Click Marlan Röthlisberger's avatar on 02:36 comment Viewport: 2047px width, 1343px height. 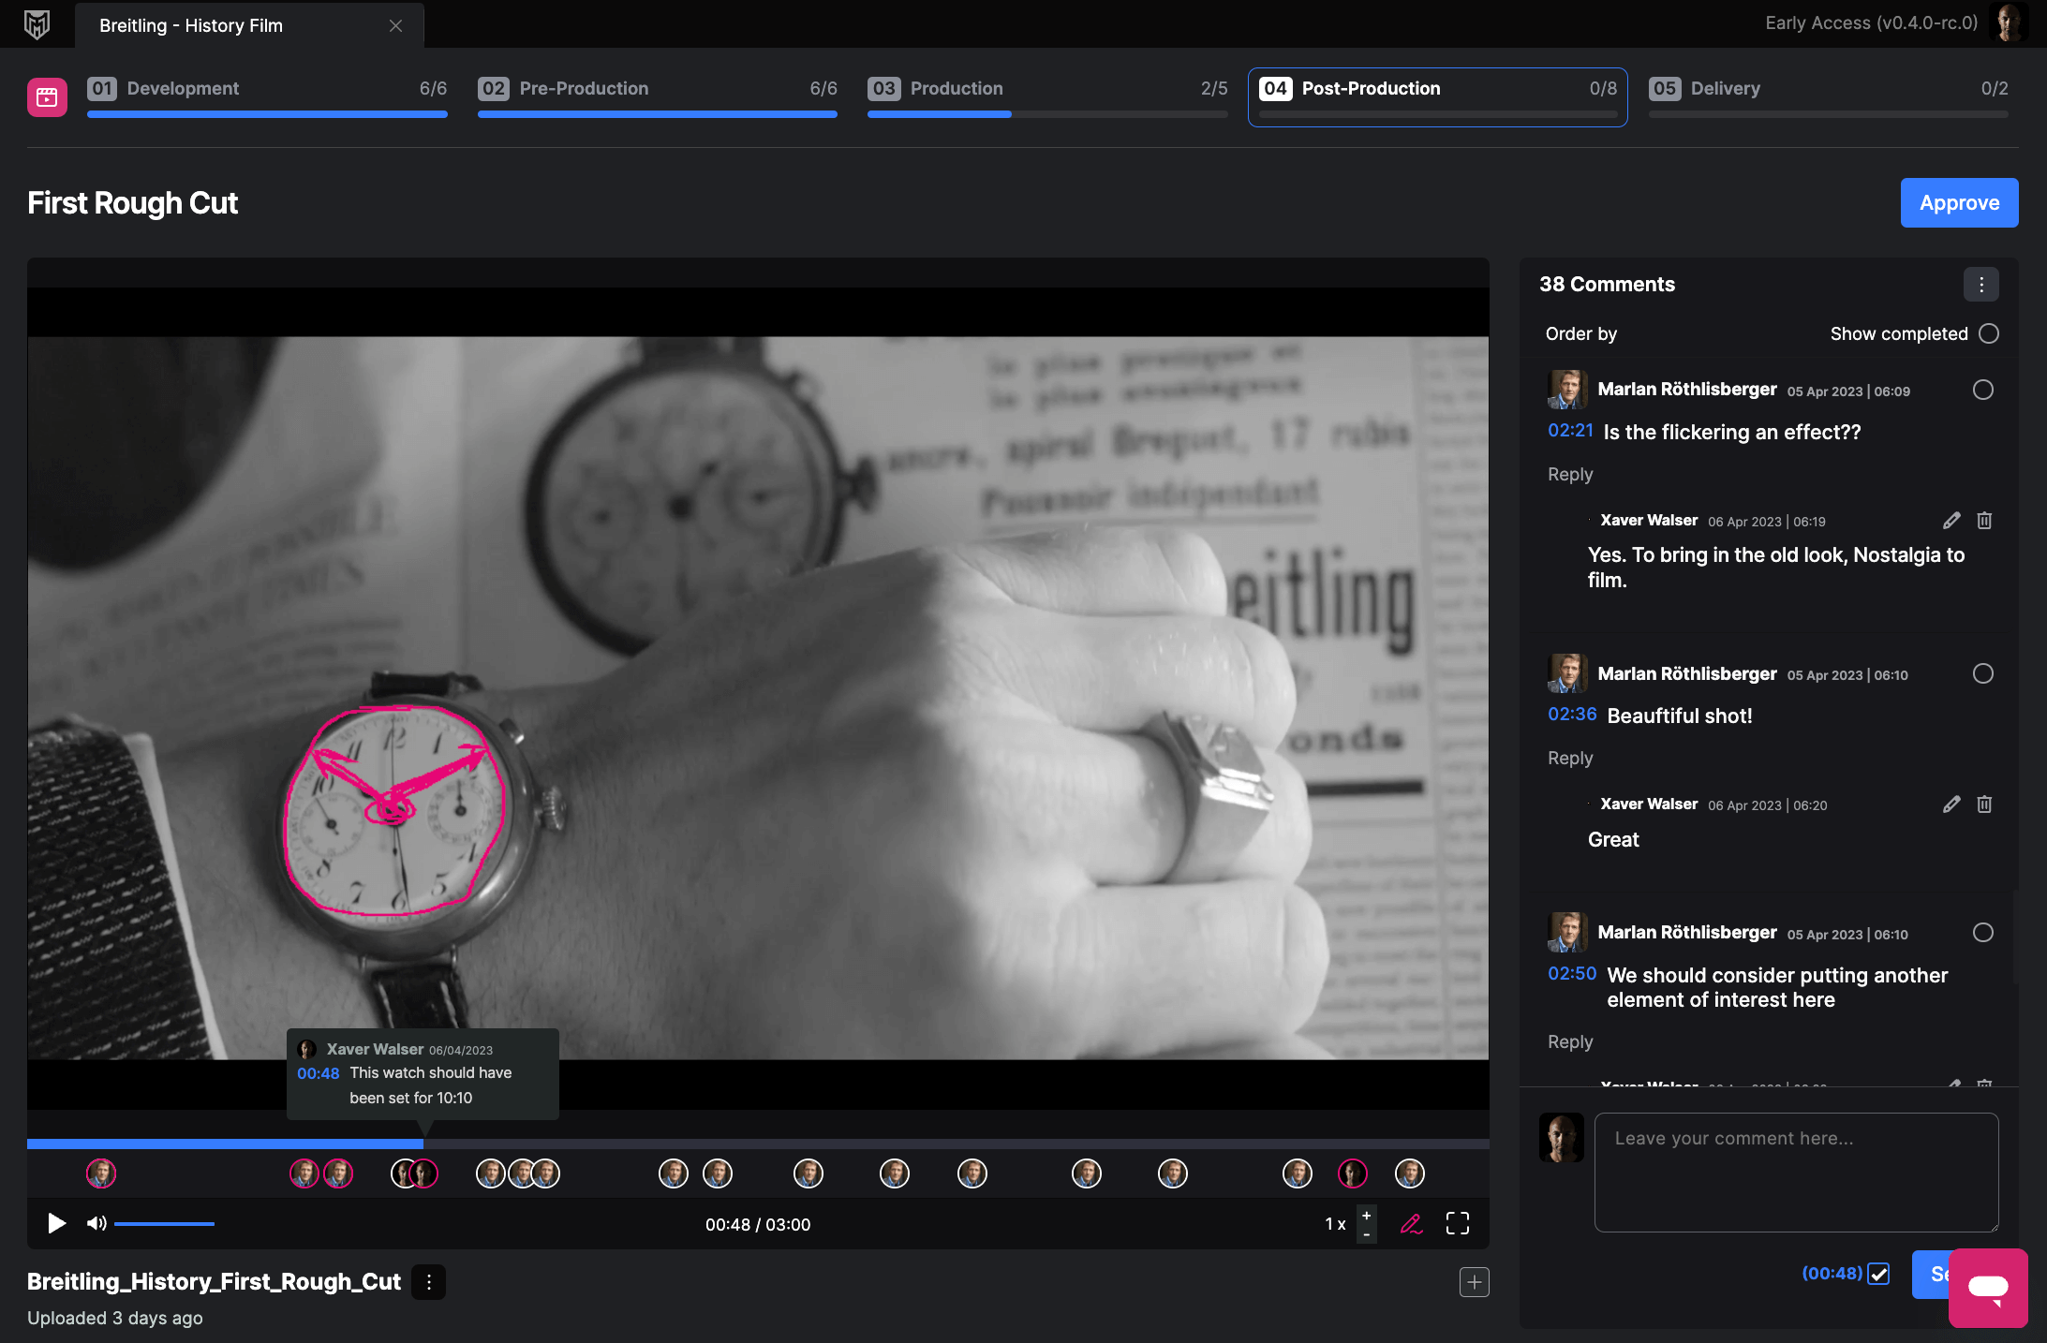click(1567, 673)
